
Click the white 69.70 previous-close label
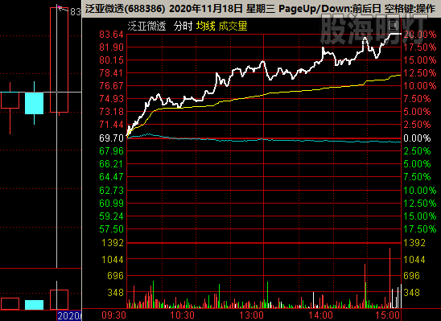coord(111,138)
